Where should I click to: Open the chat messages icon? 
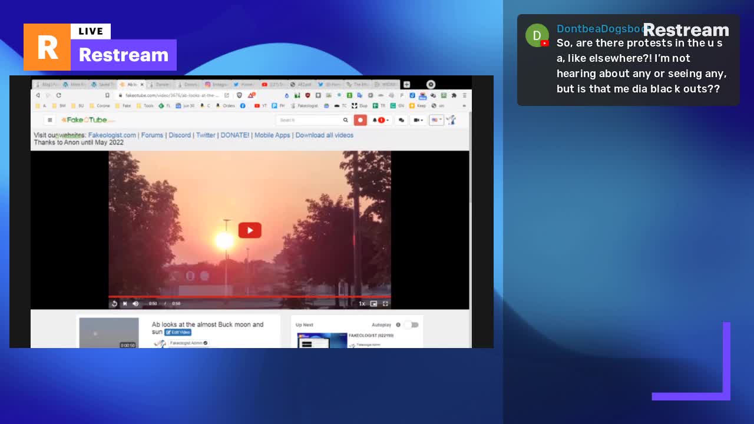point(402,120)
